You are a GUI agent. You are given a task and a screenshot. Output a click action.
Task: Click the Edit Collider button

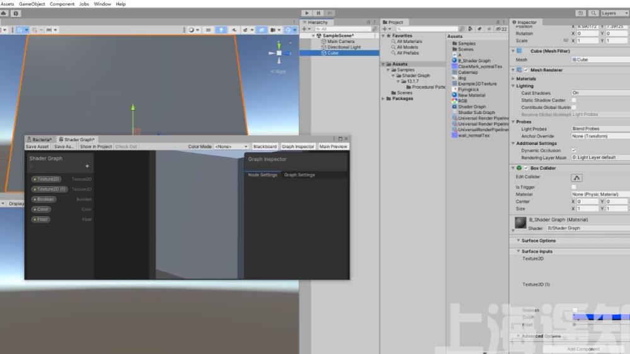pyautogui.click(x=576, y=178)
